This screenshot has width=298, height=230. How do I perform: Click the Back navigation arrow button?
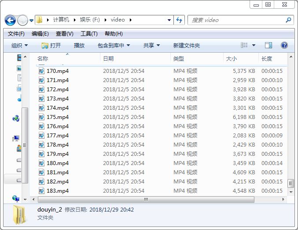pyautogui.click(x=10, y=20)
